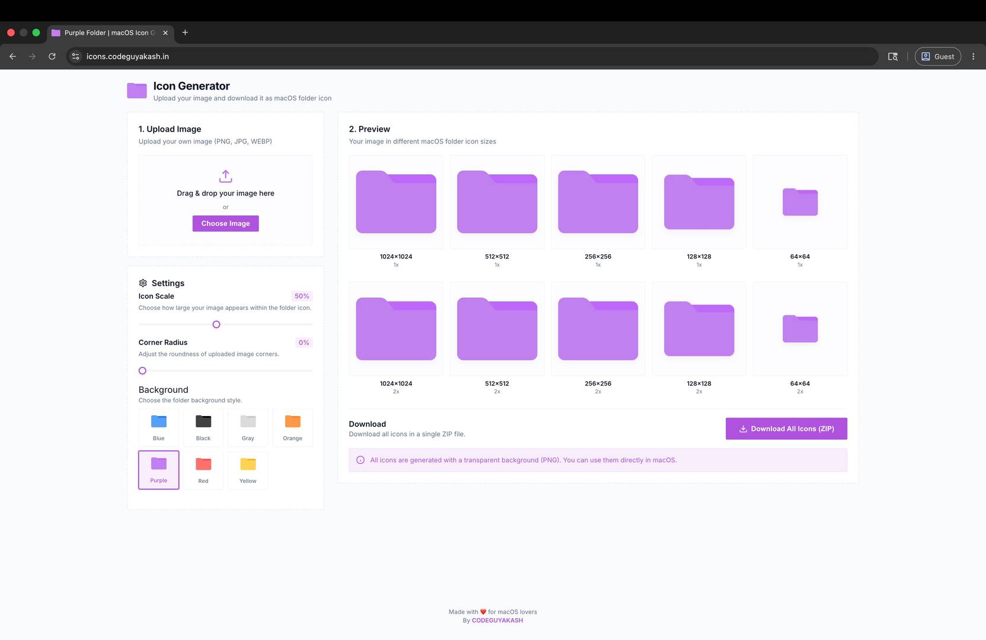986x640 pixels.
Task: Select the Red folder background
Action: point(203,470)
